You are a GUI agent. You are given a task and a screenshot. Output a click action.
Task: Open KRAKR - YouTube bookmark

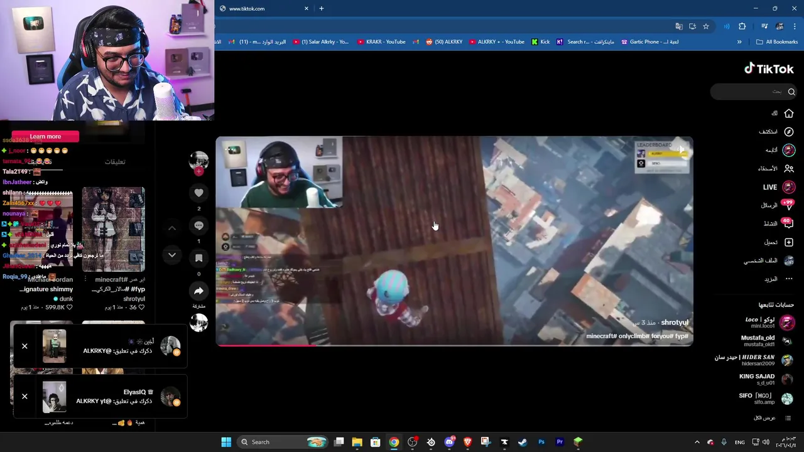coord(381,42)
